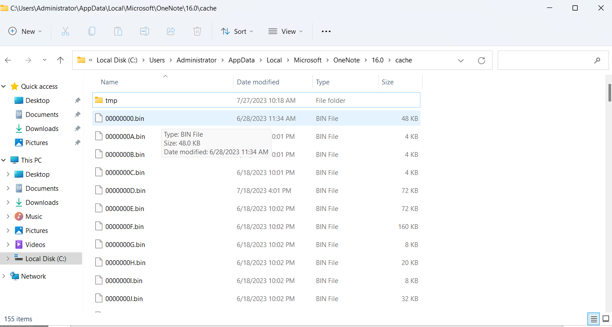
Task: Go up one folder level arrow
Action: pyautogui.click(x=61, y=60)
